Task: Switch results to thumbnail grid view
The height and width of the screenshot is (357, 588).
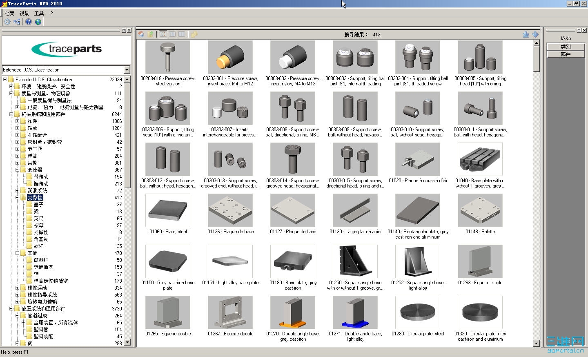Action: tap(163, 34)
